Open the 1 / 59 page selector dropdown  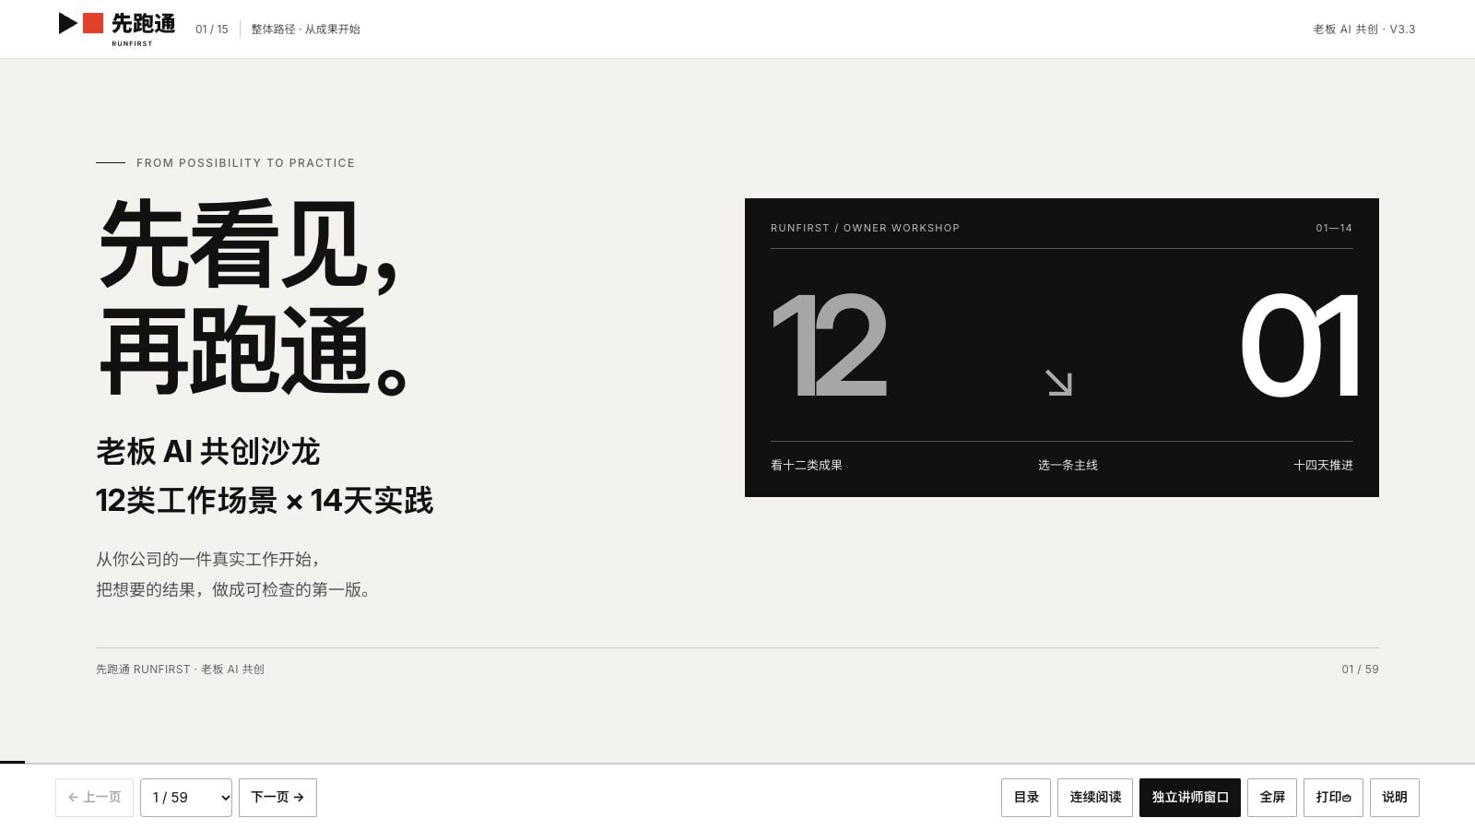(186, 798)
